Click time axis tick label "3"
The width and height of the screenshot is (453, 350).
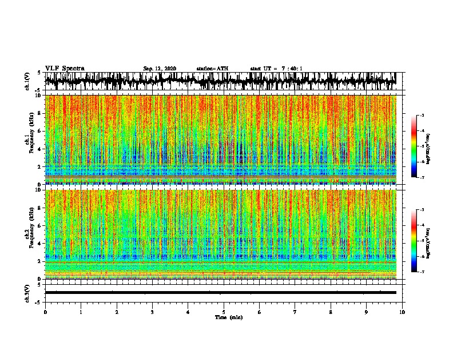pyautogui.click(x=152, y=312)
